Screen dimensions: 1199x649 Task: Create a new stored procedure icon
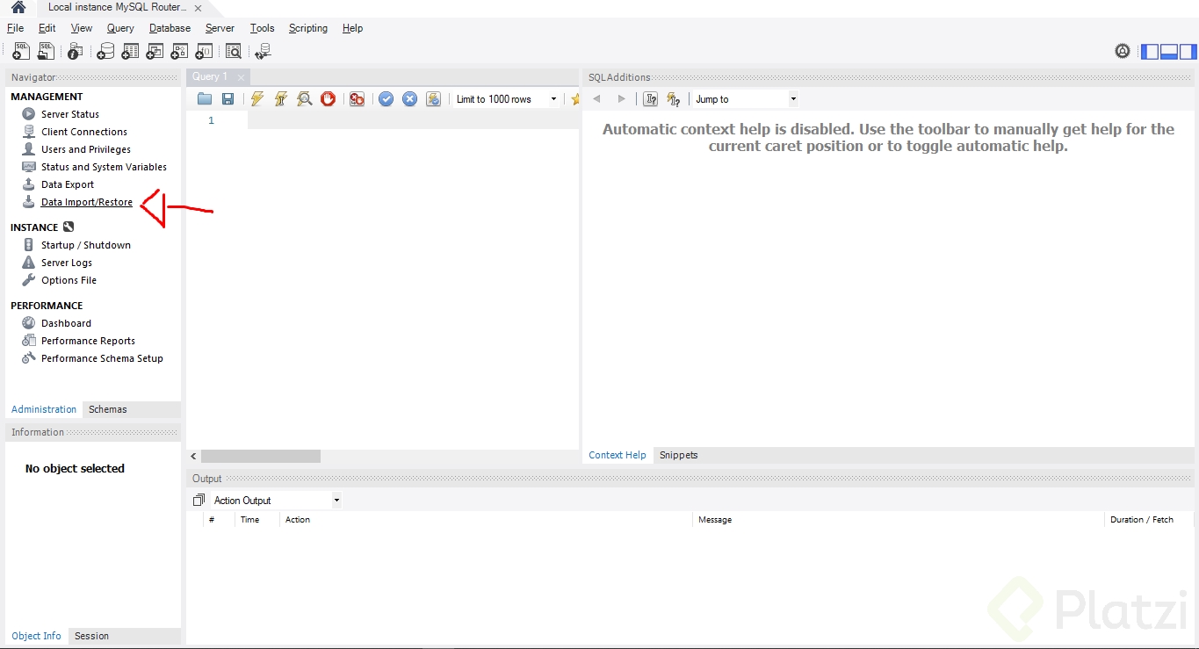179,51
